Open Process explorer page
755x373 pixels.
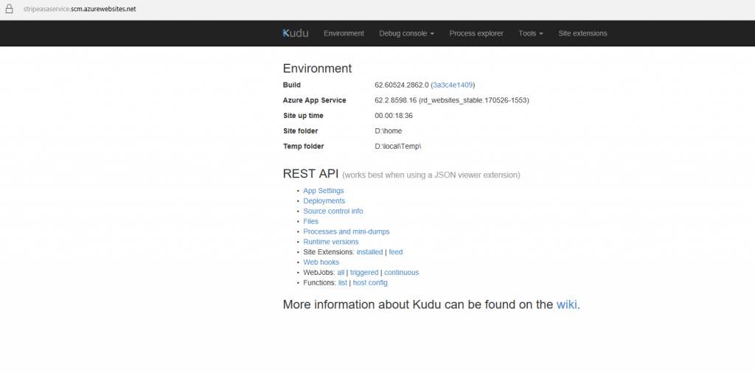(x=476, y=33)
